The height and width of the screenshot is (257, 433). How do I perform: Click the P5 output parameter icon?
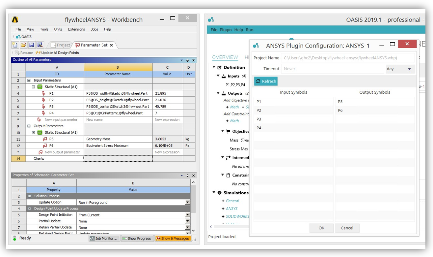tap(45, 139)
